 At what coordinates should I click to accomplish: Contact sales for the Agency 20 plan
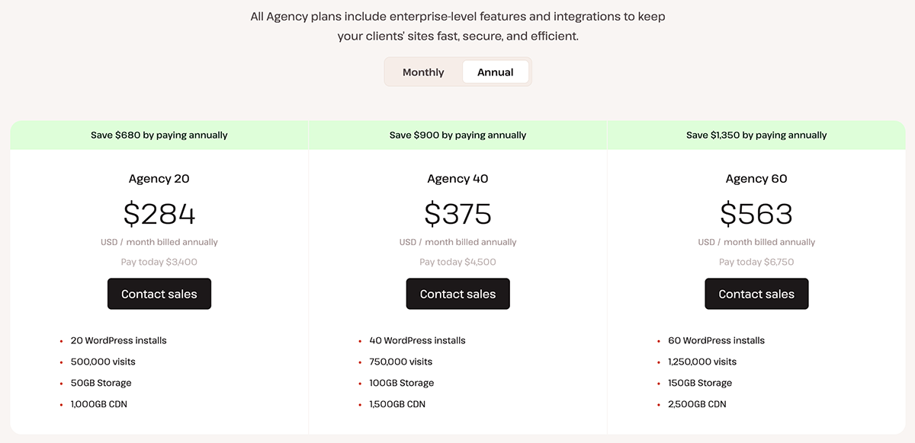tap(159, 294)
